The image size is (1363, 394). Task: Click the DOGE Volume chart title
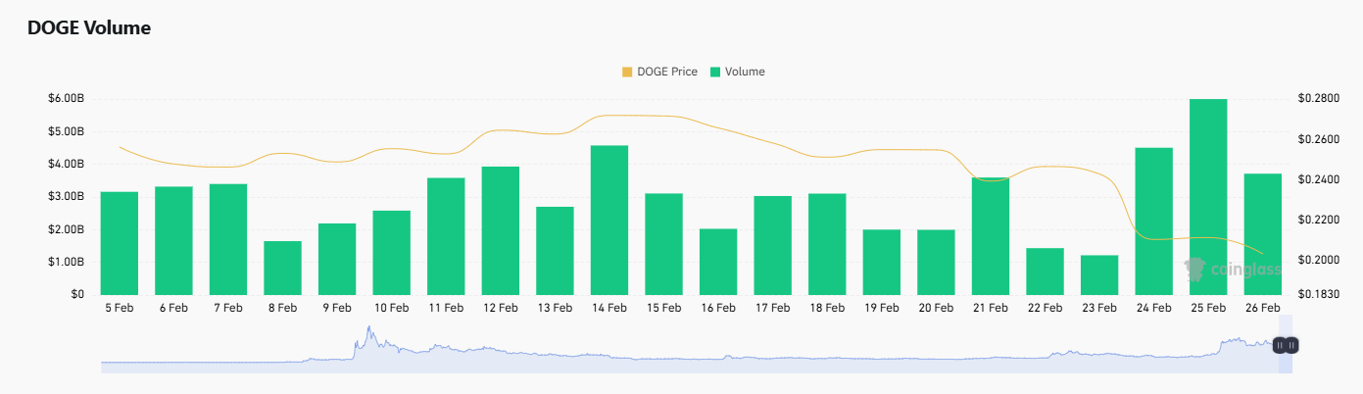coord(89,28)
